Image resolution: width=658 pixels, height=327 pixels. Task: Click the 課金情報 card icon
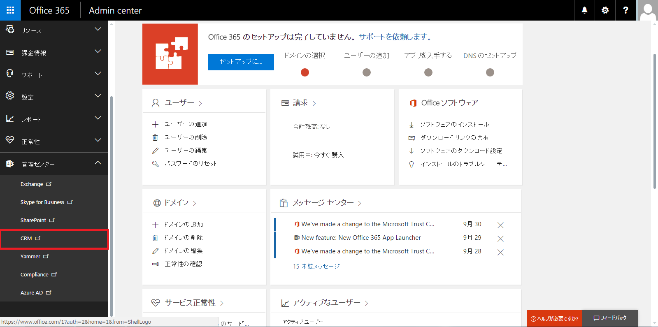10,52
